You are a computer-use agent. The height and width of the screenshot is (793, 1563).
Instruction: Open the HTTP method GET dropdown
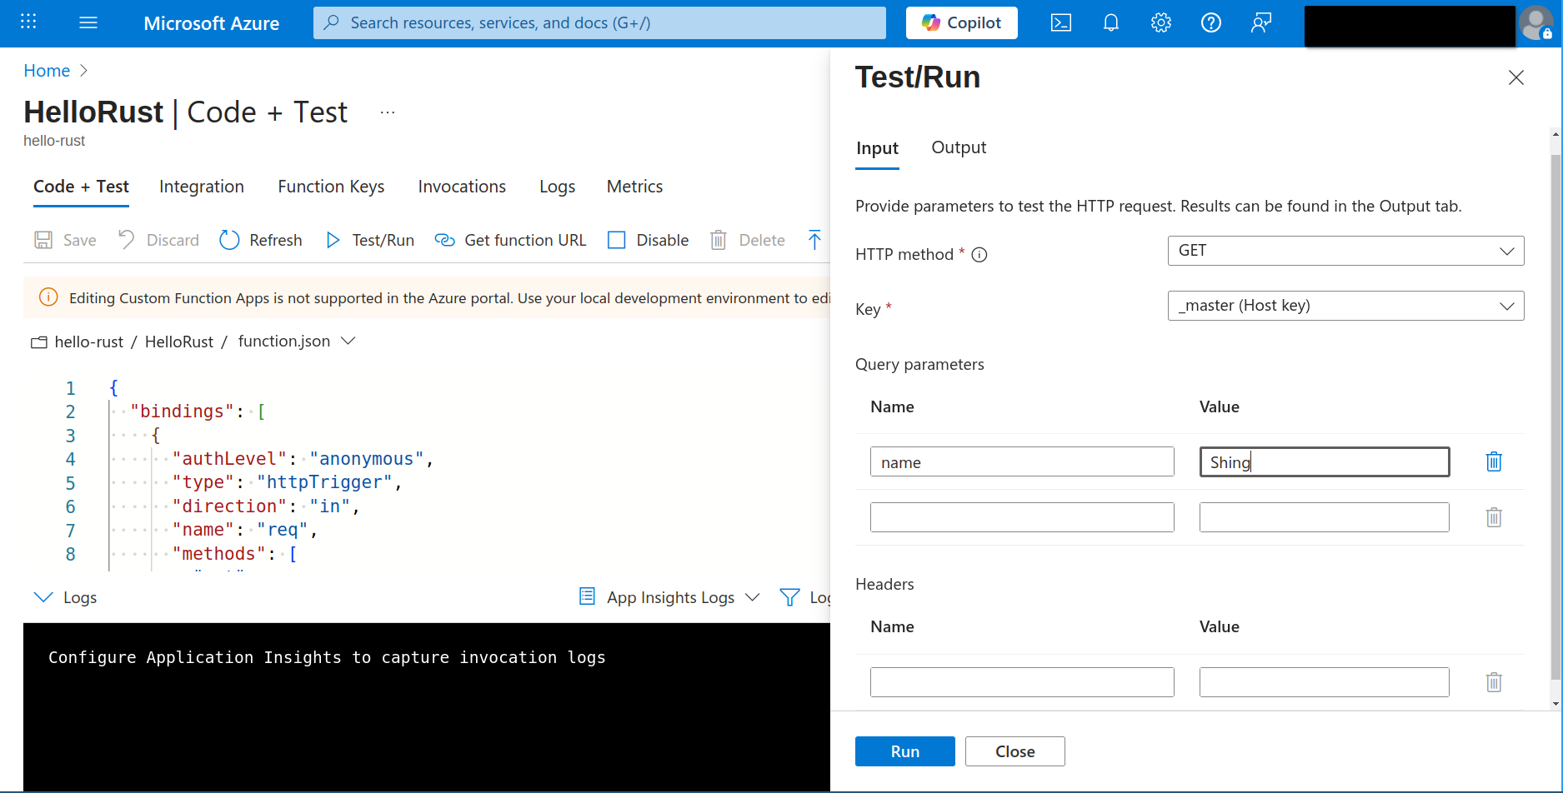click(x=1345, y=251)
